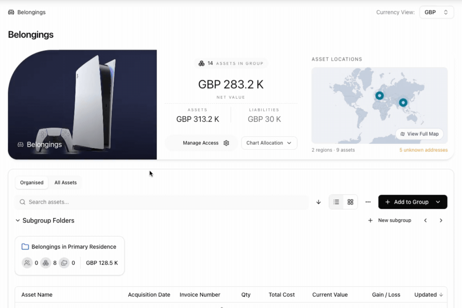Go to previous subgroup page arrow
Viewport: 462px width, 308px height.
[x=426, y=220]
